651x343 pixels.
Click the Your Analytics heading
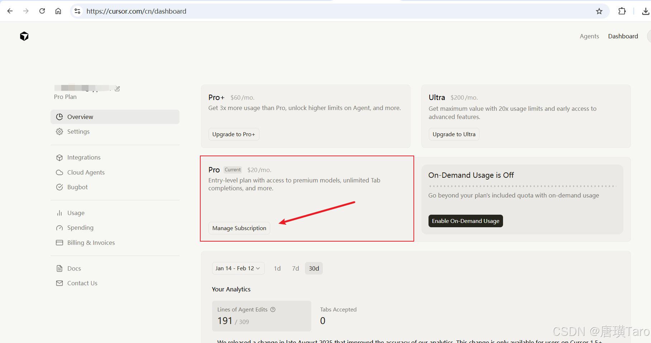[231, 289]
